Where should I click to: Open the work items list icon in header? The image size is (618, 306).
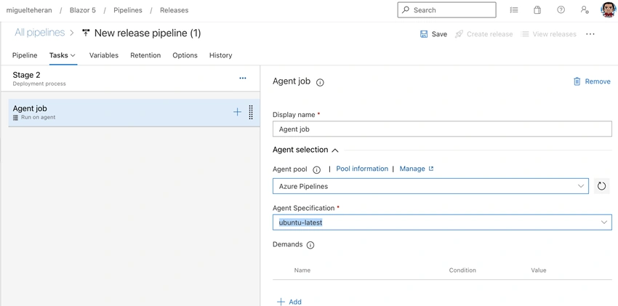coord(513,10)
